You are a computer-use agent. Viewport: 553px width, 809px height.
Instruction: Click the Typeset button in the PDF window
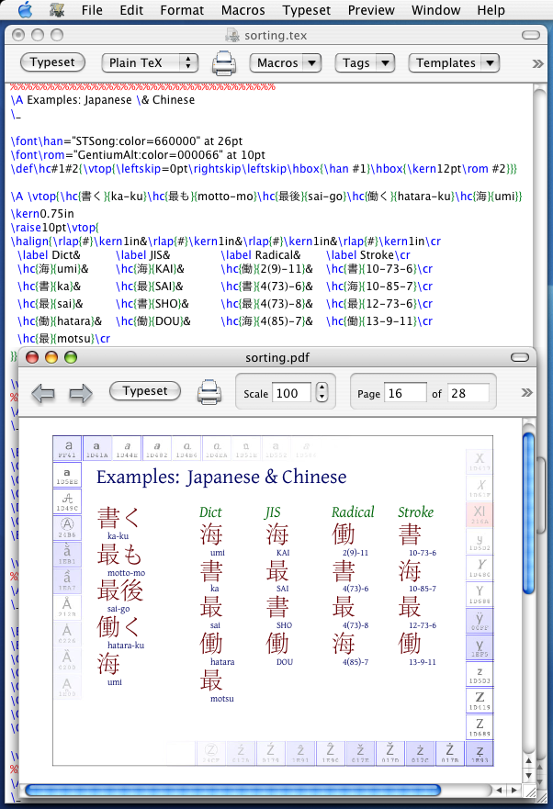[145, 391]
